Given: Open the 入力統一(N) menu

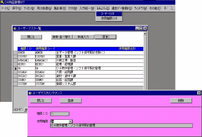Looking at the screenshot, I should (x=87, y=8).
